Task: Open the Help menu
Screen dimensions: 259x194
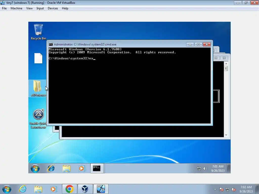Action: click(x=65, y=8)
